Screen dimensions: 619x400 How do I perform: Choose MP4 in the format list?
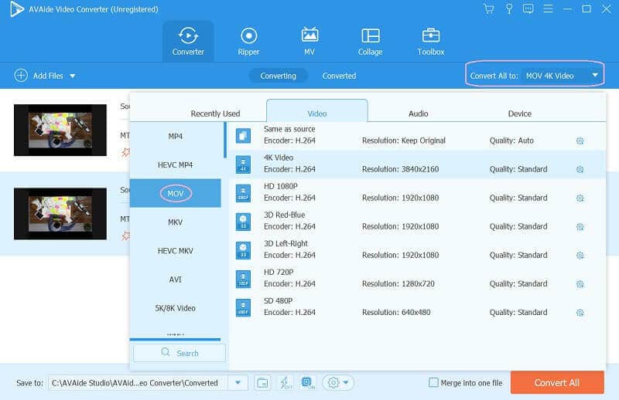(x=176, y=137)
